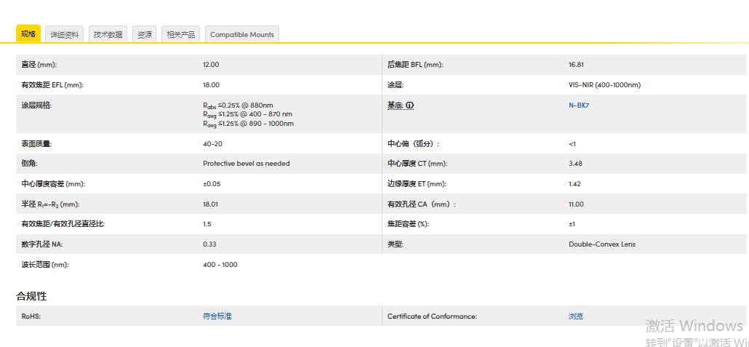The image size is (749, 347).
Task: Open the 详细资料 tab
Action: pos(64,34)
